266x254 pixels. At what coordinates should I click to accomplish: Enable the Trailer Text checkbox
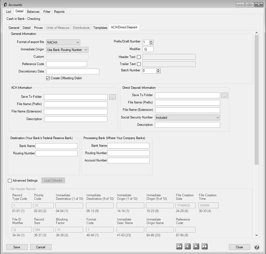pyautogui.click(x=139, y=64)
